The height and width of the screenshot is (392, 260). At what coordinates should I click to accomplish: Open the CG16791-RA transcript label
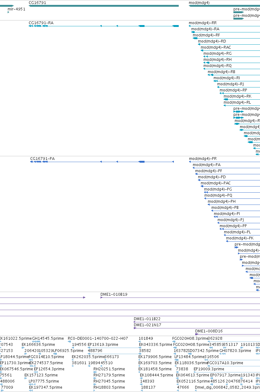click(41, 23)
